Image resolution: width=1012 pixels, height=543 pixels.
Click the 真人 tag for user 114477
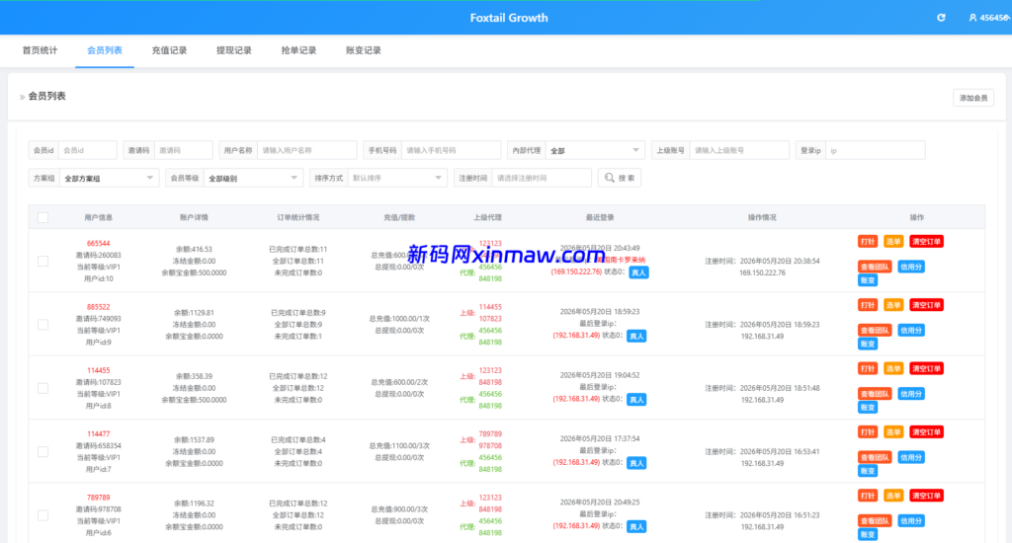coord(636,463)
